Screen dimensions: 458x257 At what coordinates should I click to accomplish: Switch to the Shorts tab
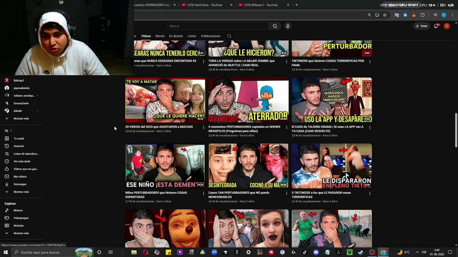[x=160, y=36]
